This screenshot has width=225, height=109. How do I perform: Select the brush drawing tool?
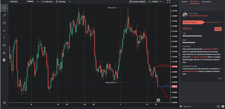coord(4,30)
